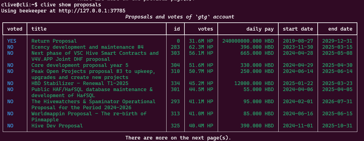Screen dimensions: 364x141
Task: Click 'HBD Stabilizer - Renewal T1-2025' title
Action: (80, 83)
